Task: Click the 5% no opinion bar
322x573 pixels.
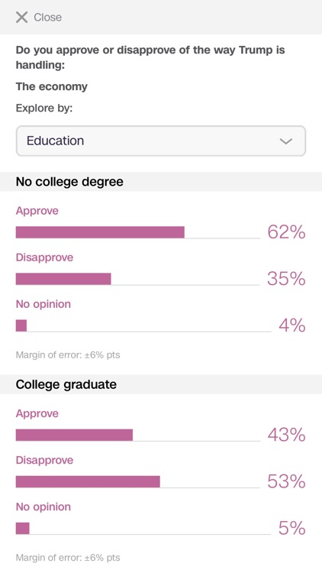Action: [22, 529]
